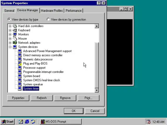Screen dimensions: 167x125
Task: Expand the Network adapters node
Action: pos(10,43)
